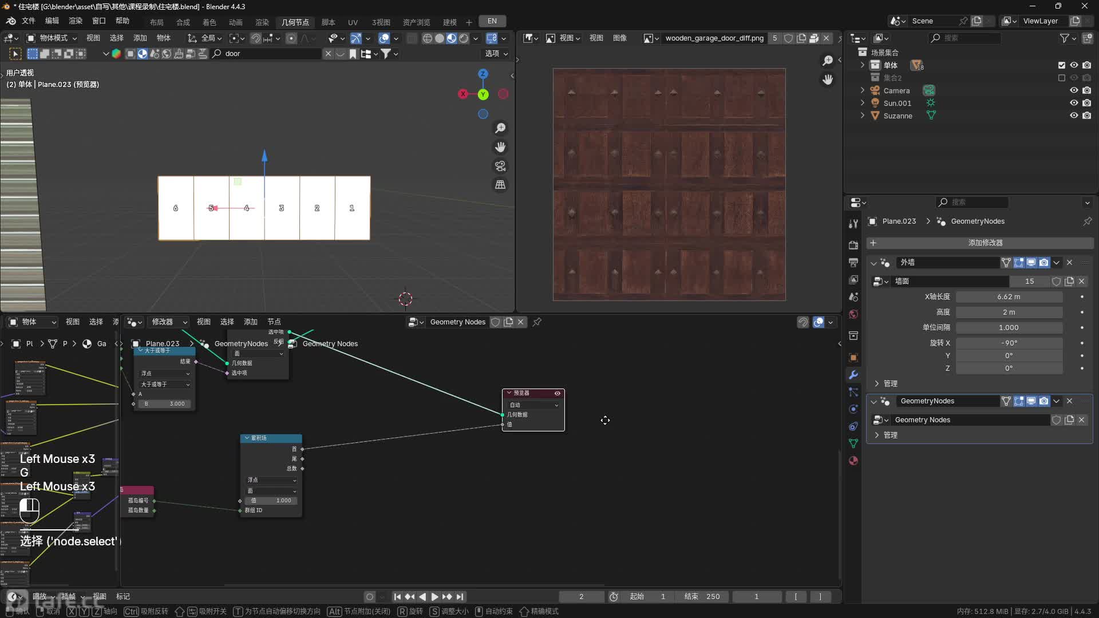Check the 集合2 collection checkbox
Viewport: 1099px width, 618px height.
pos(1062,78)
